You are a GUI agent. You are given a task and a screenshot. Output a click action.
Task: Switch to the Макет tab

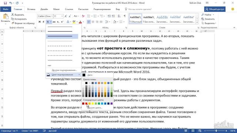click(56, 9)
